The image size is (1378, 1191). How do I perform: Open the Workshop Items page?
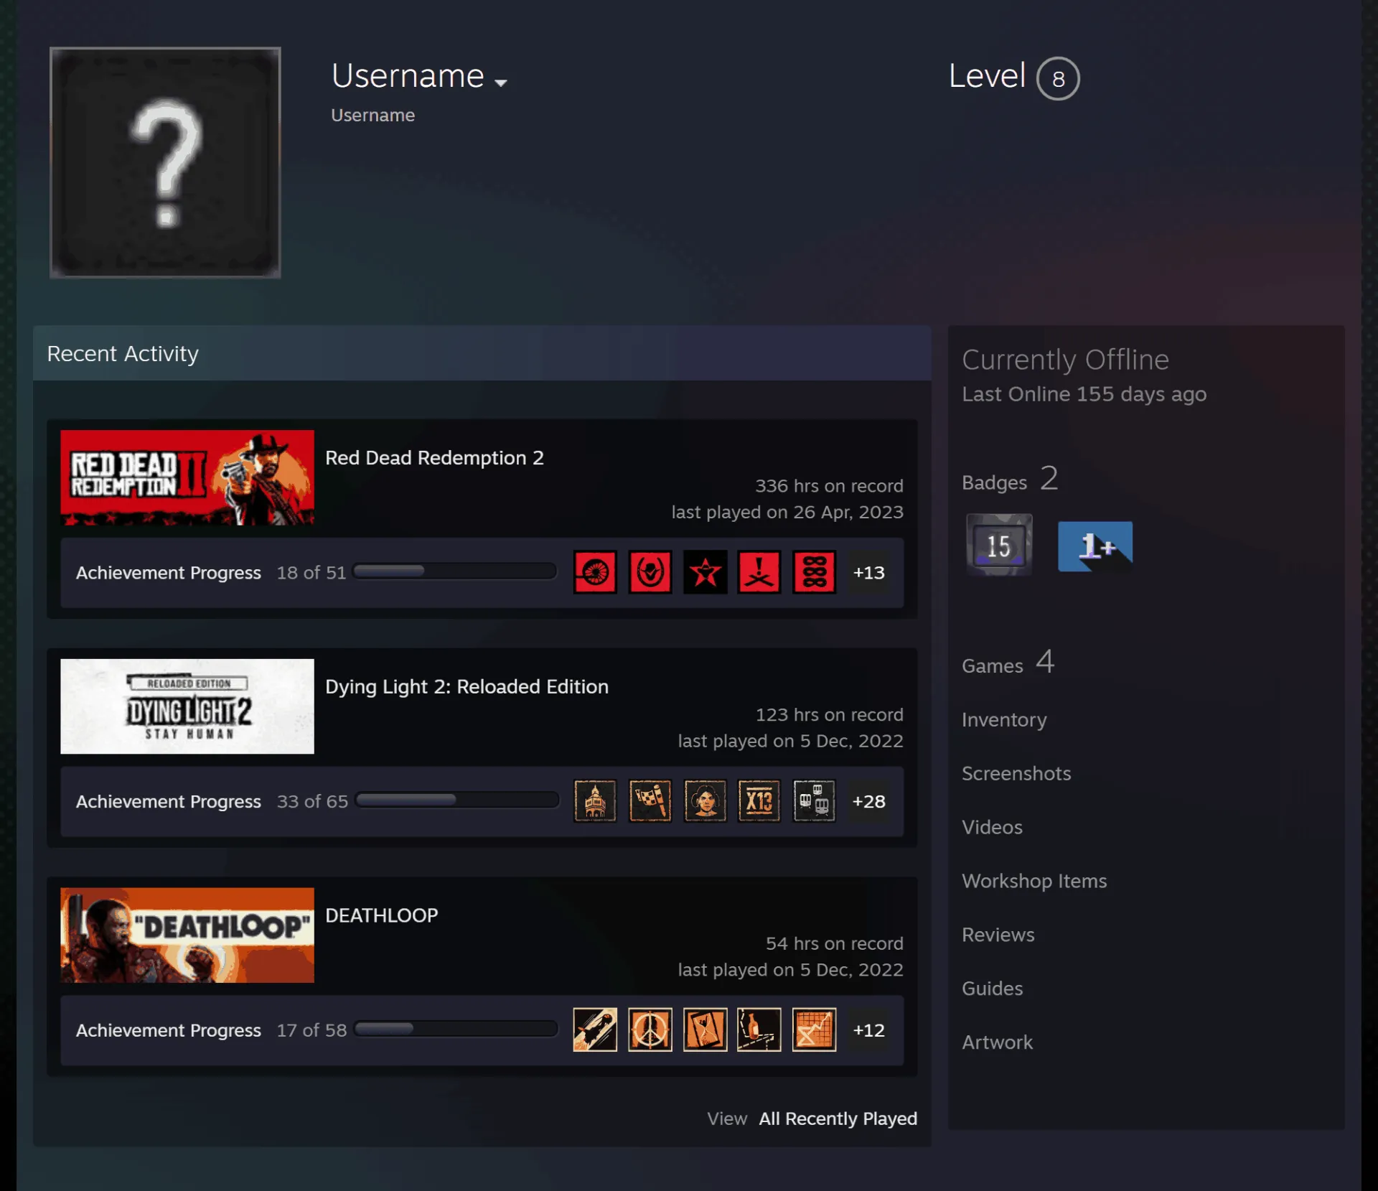pyautogui.click(x=1034, y=881)
